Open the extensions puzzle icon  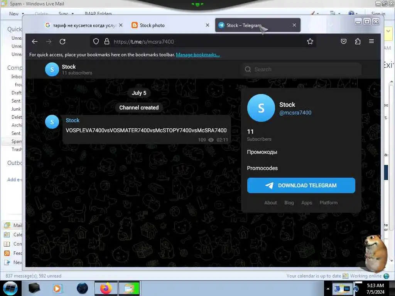click(358, 41)
